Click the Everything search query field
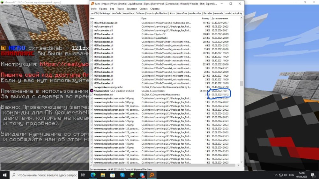The image size is (319, 179). coord(167,13)
